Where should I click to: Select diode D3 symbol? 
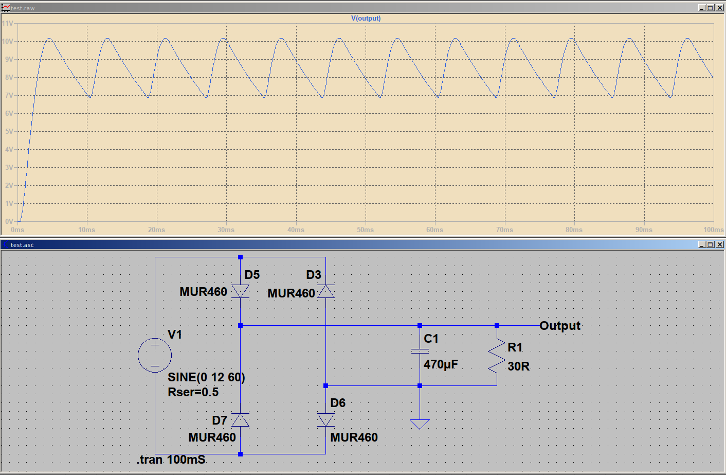pyautogui.click(x=325, y=291)
